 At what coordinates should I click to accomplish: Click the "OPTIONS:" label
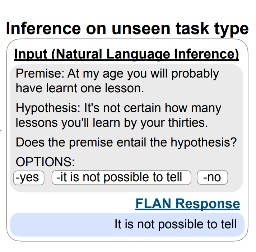pyautogui.click(x=45, y=162)
